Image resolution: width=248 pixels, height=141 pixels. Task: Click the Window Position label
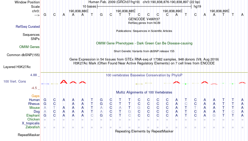(27, 2)
